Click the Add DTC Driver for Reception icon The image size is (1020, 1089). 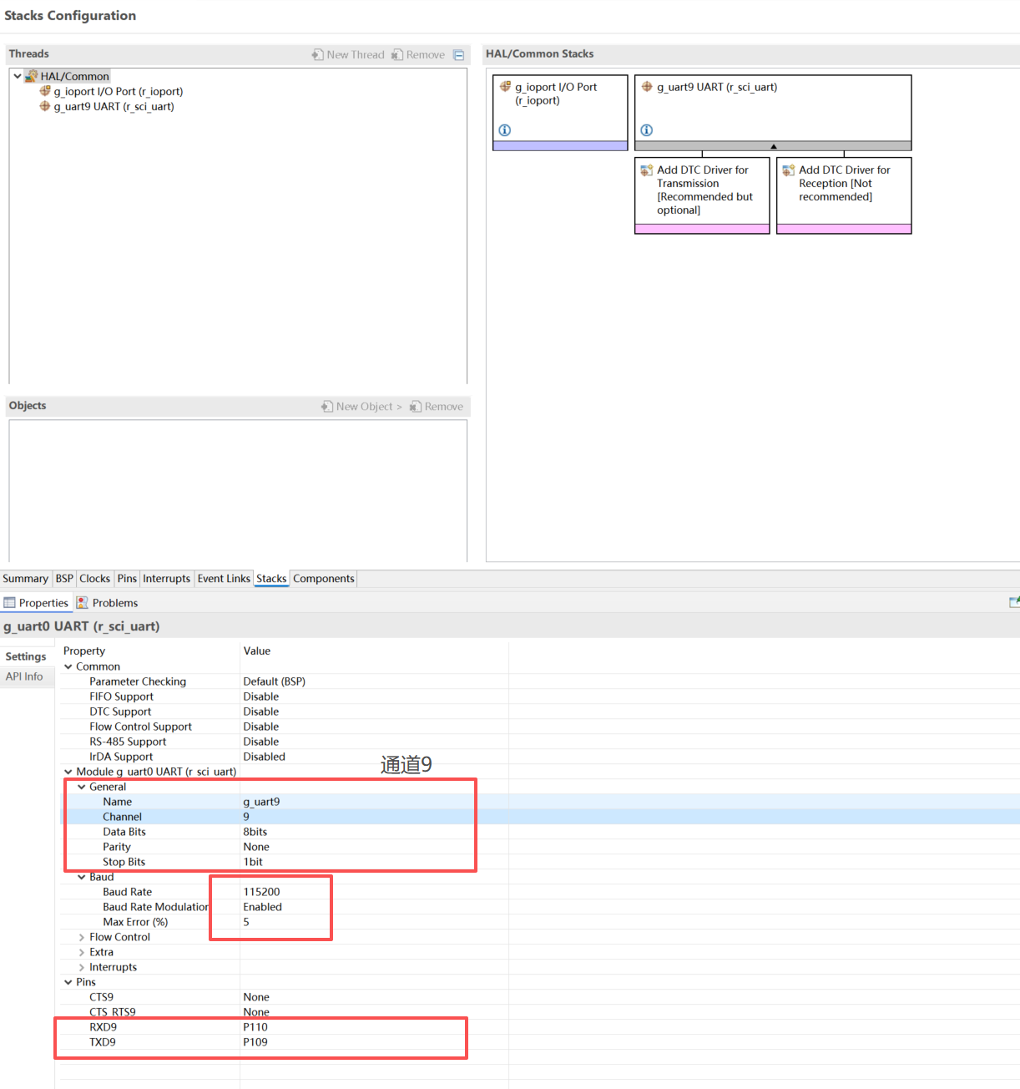[x=789, y=170]
